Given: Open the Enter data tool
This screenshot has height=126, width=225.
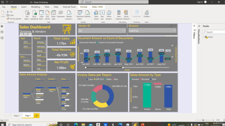Looking at the screenshot, I should (x=53, y=15).
